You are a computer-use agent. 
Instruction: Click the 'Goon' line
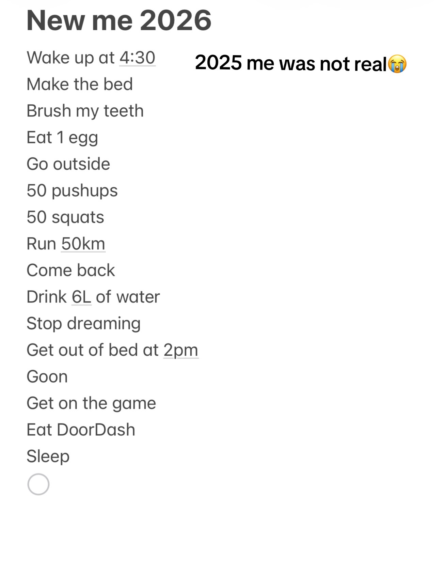(x=47, y=377)
